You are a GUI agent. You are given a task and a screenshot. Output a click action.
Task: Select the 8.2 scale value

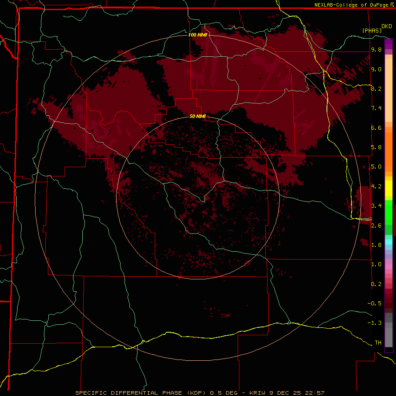(x=376, y=88)
